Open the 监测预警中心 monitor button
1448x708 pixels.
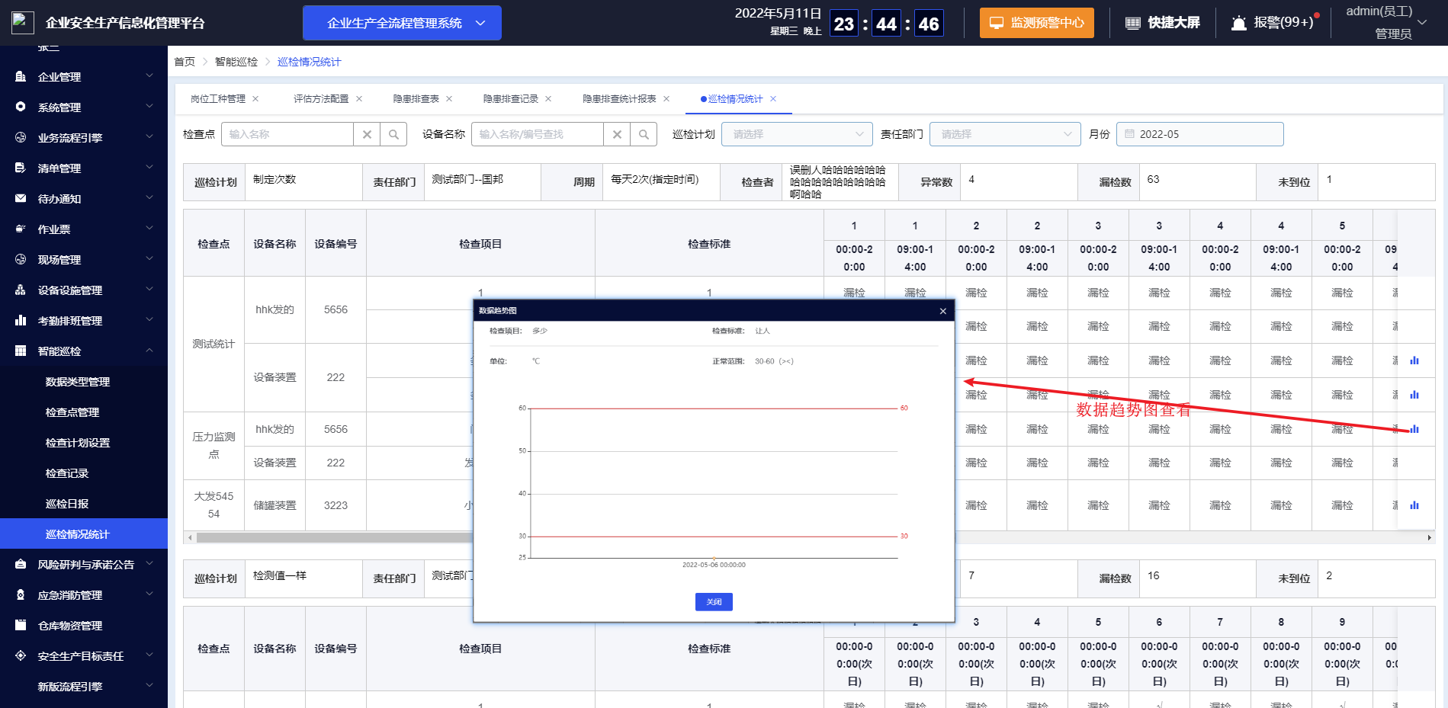click(1036, 23)
